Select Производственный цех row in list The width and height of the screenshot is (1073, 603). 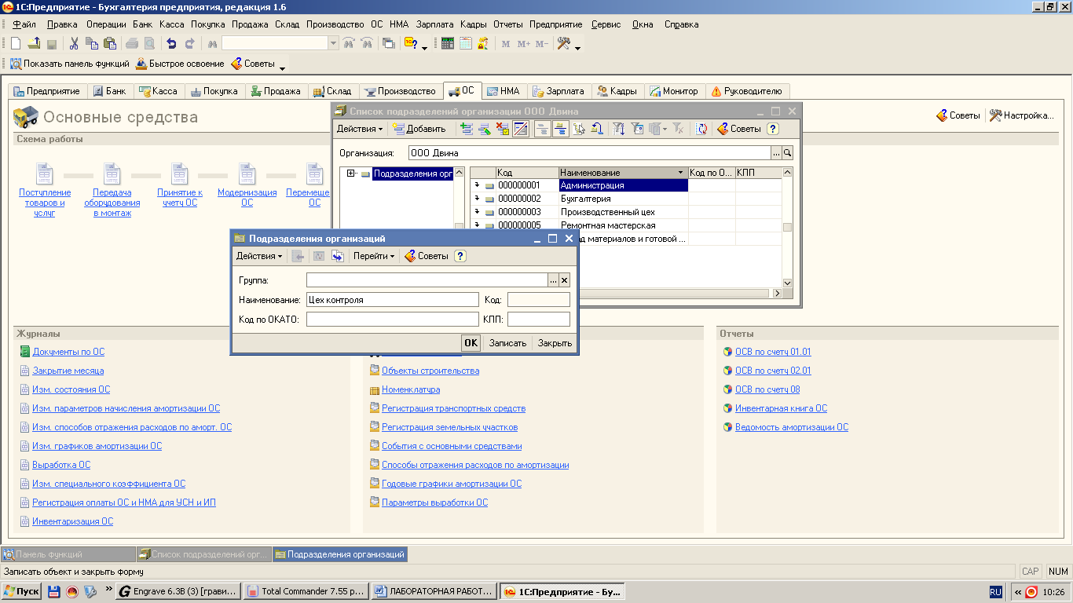tap(625, 212)
